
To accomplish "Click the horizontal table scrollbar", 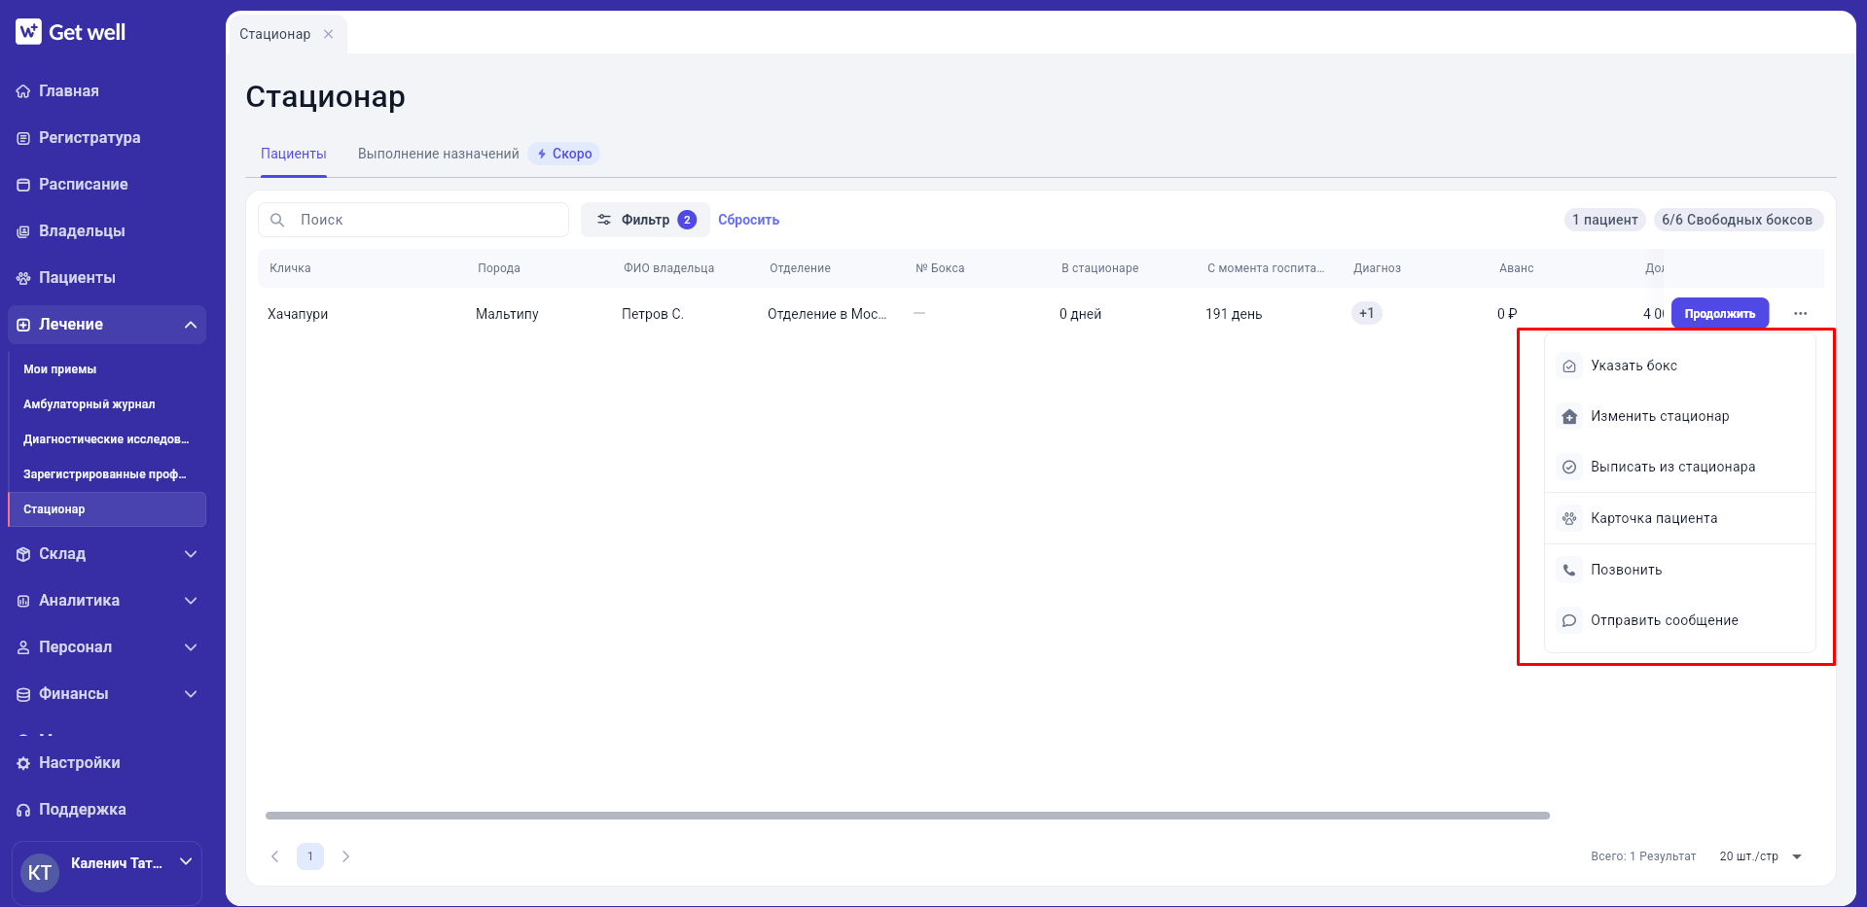I will click(907, 816).
